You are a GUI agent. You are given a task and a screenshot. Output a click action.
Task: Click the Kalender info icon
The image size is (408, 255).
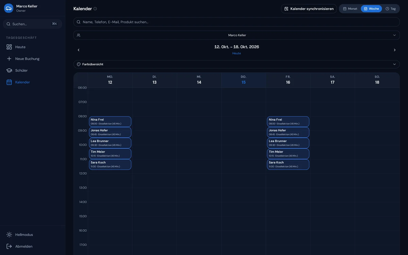[x=95, y=9]
